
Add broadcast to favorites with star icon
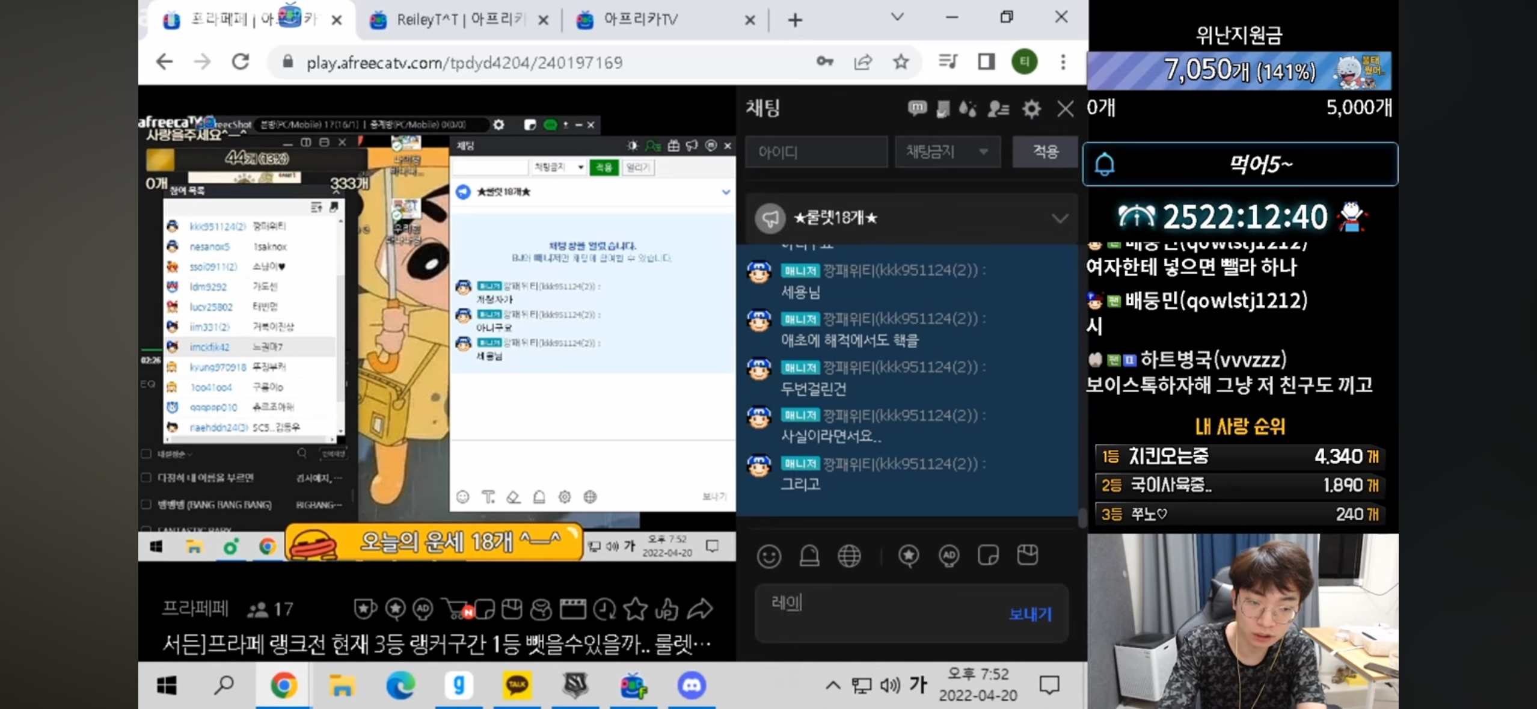click(635, 609)
